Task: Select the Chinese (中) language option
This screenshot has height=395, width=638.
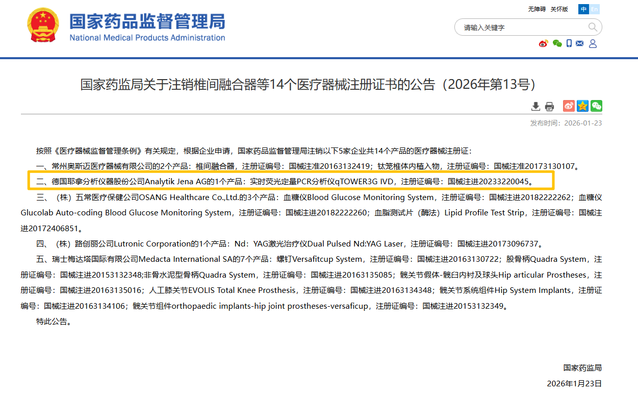Action: tap(583, 9)
